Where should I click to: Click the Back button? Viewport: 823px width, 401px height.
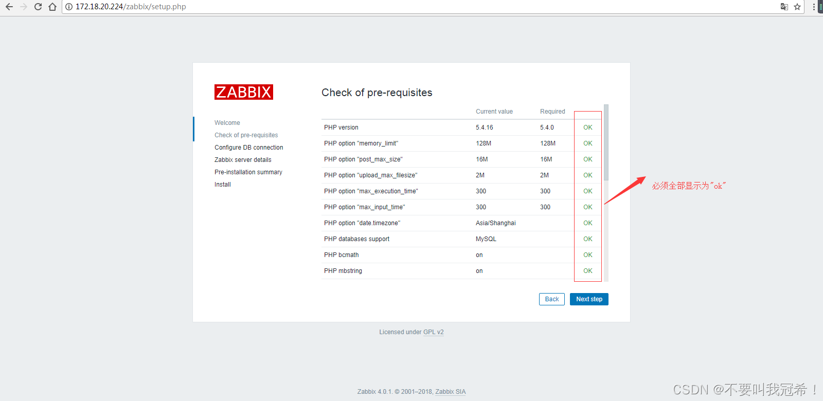552,299
